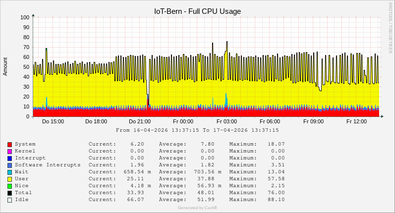
Task: Select the blue Interrupt legend swatch
Action: pos(9,158)
